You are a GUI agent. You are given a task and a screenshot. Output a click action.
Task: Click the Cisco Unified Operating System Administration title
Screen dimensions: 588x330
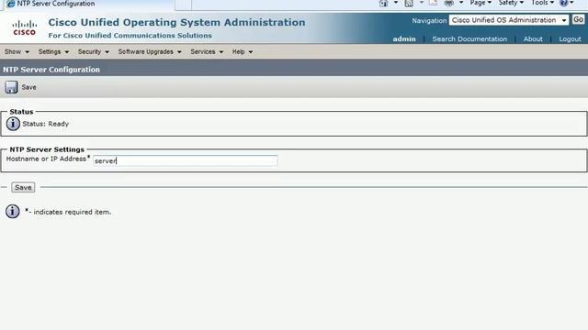pyautogui.click(x=176, y=22)
